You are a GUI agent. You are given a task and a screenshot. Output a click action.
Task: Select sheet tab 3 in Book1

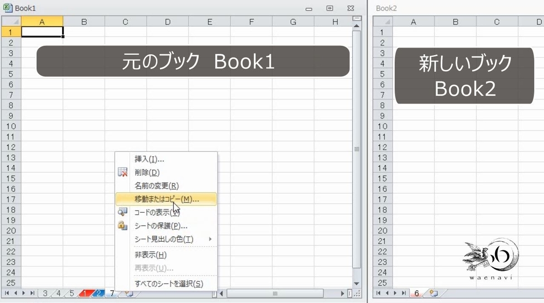point(45,294)
